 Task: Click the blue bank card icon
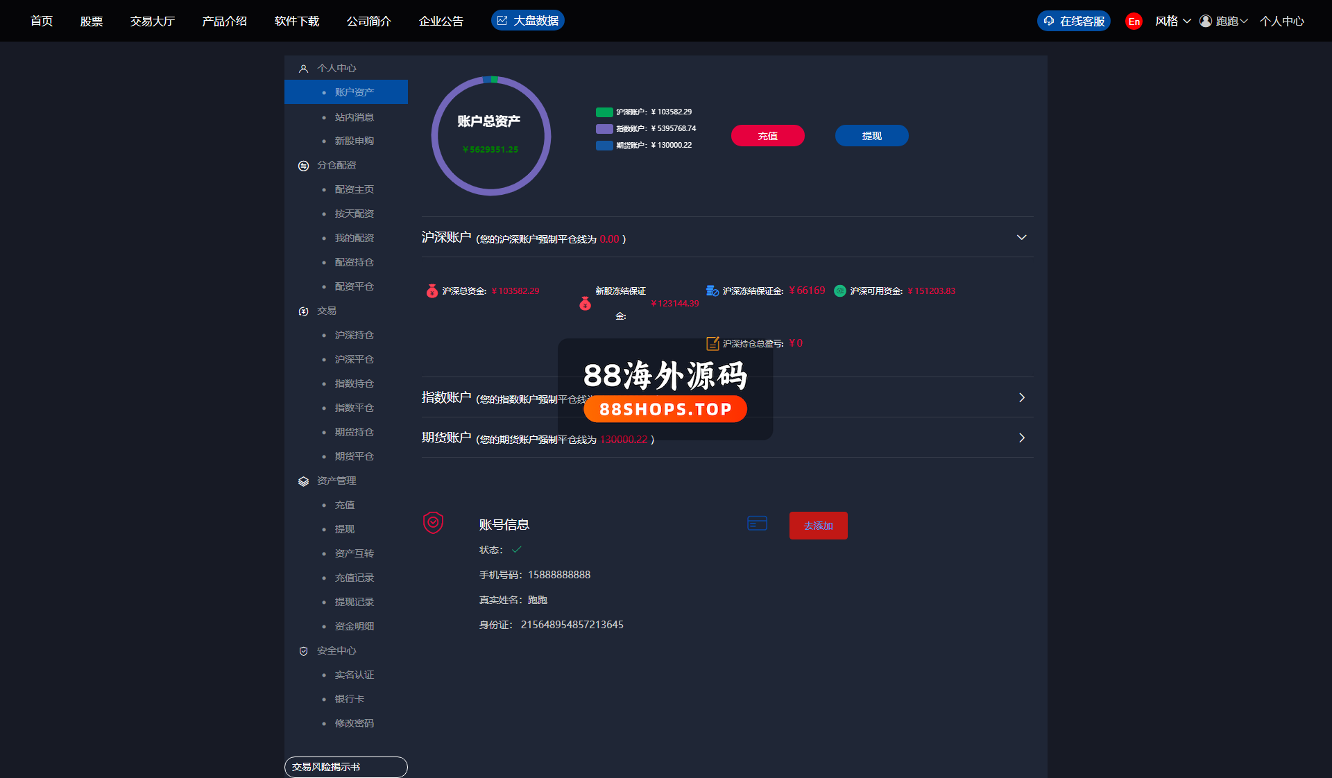click(757, 524)
